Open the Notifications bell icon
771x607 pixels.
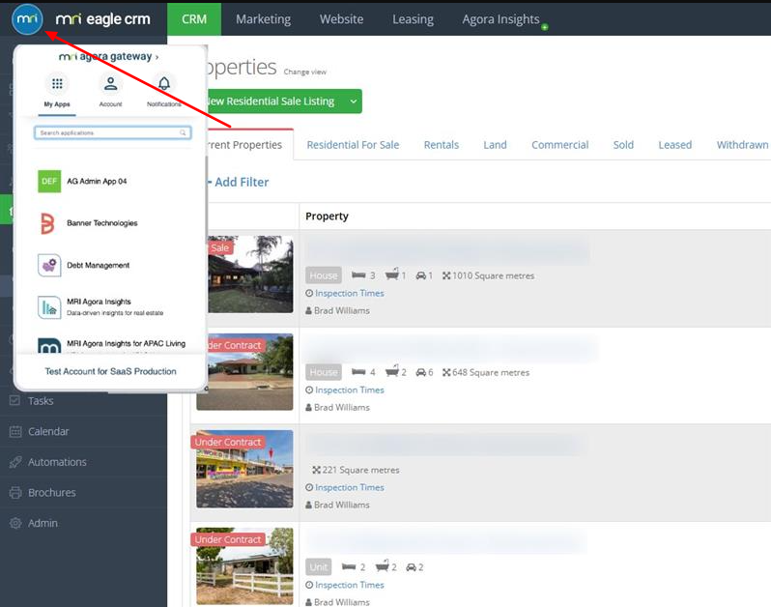[164, 84]
